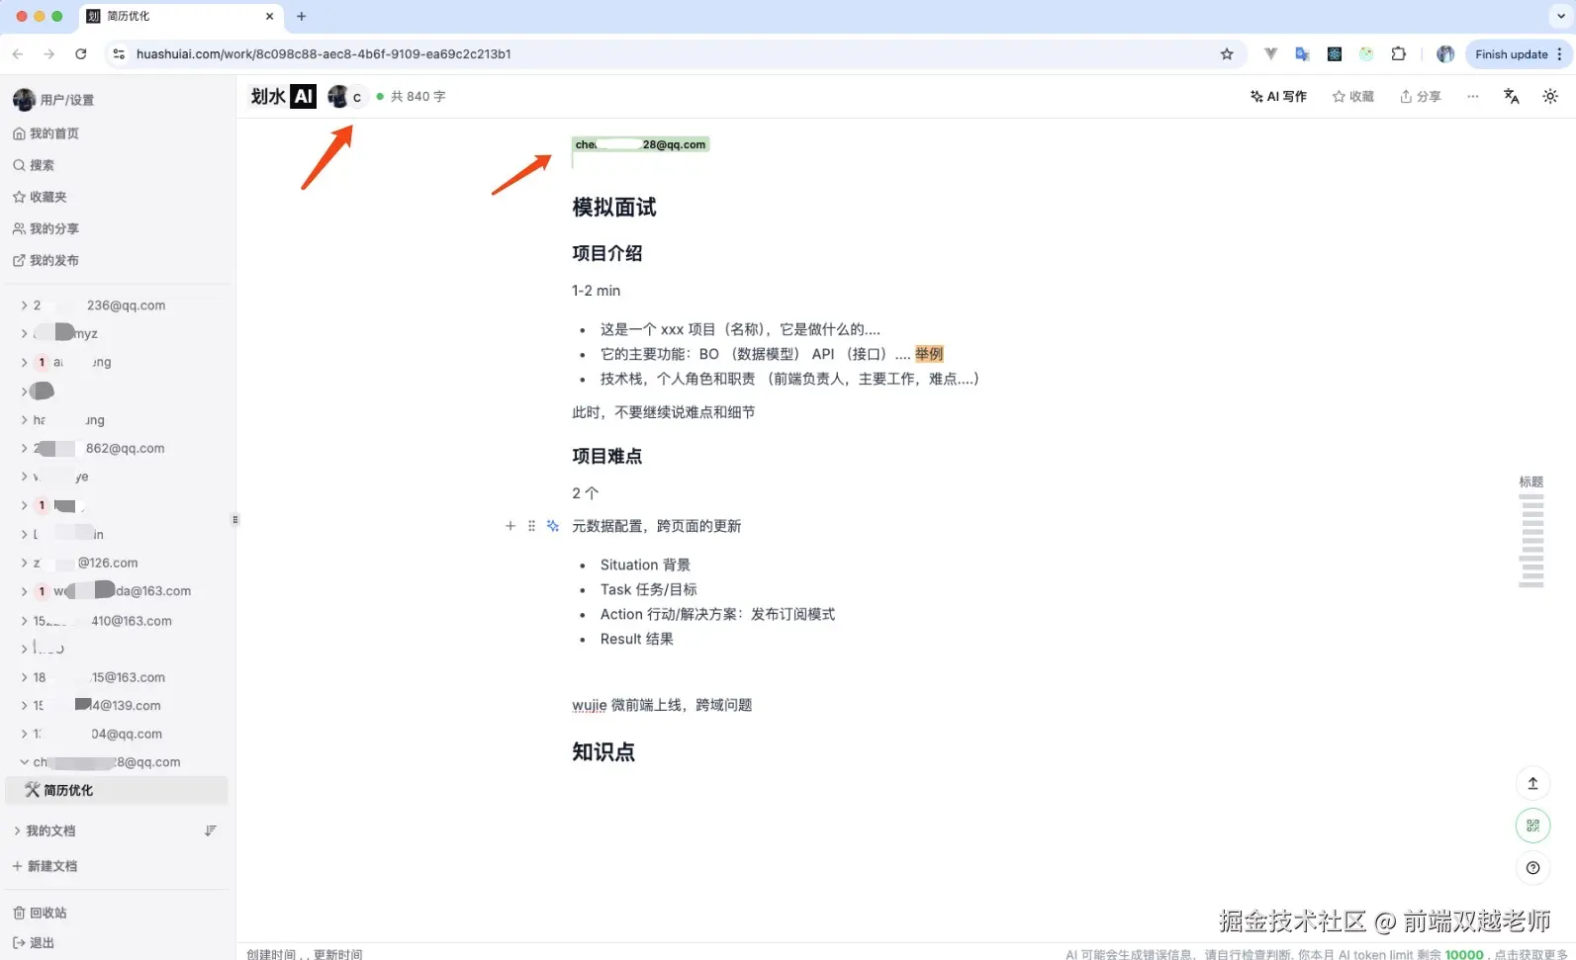Open Chrome extensions puzzle icon

point(1398,54)
